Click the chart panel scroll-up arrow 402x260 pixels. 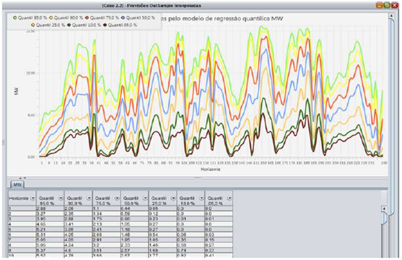(391, 16)
